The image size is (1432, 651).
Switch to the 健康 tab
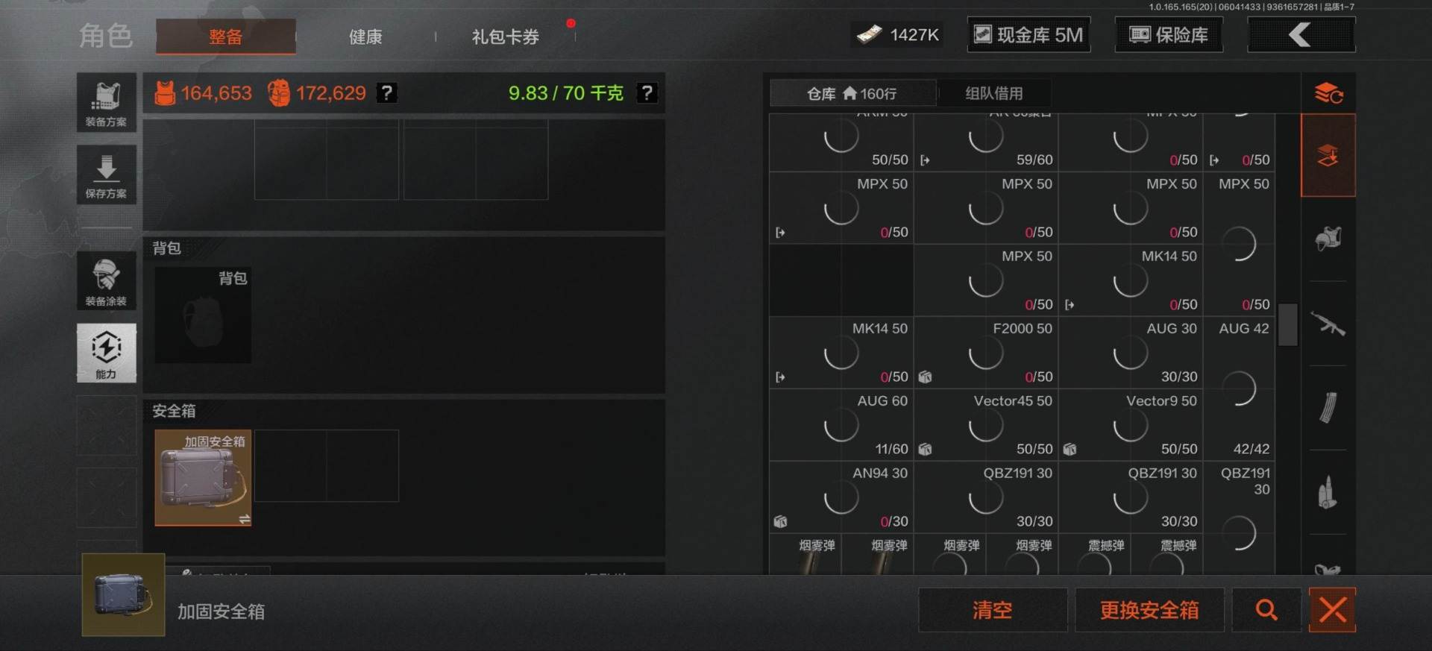[x=365, y=37]
